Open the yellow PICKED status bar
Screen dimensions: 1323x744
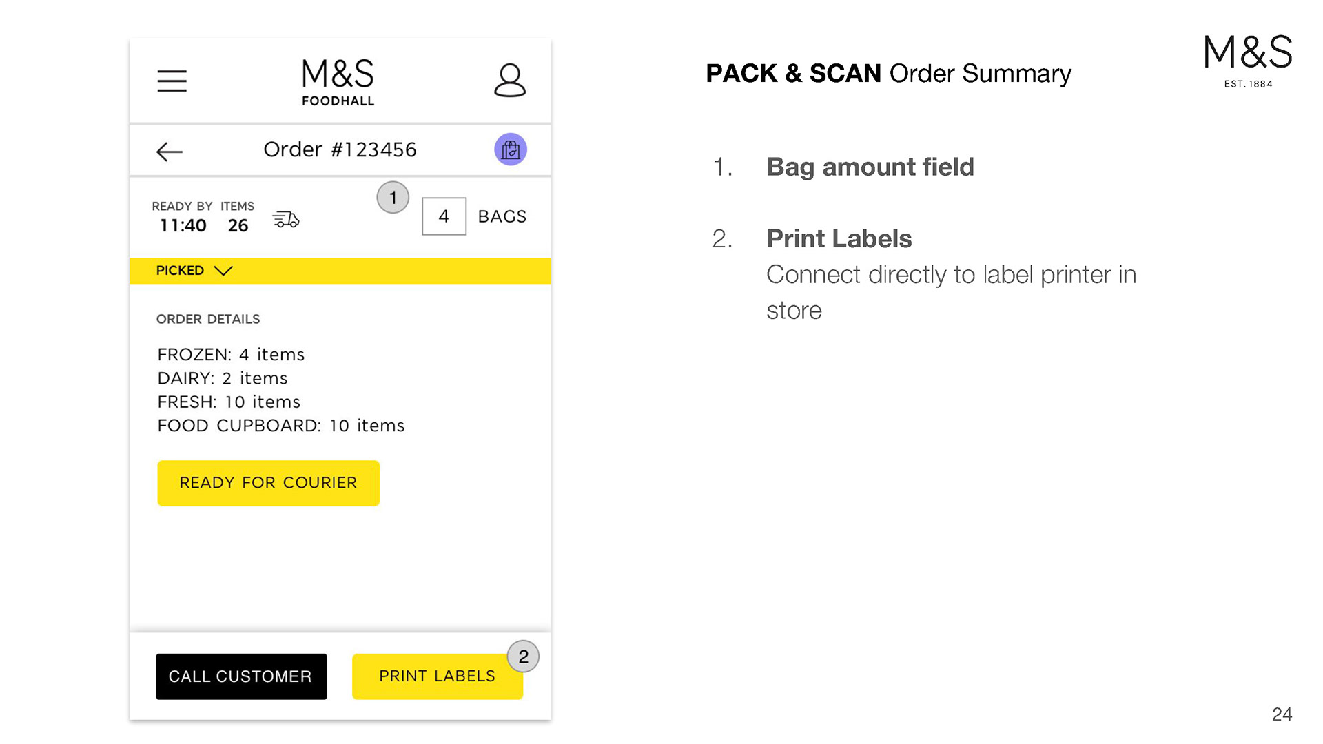[x=340, y=271]
